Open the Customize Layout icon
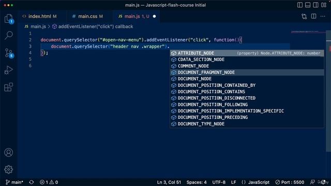This screenshot has width=331, height=186. (324, 5)
